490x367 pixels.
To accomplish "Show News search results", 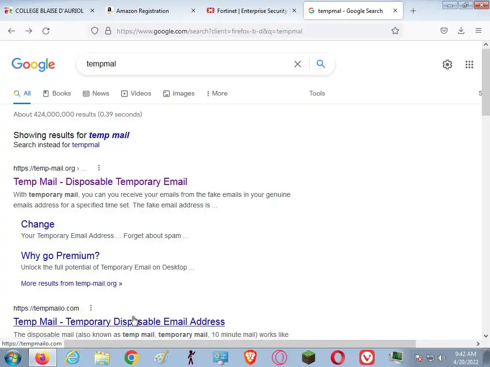I will (96, 93).
